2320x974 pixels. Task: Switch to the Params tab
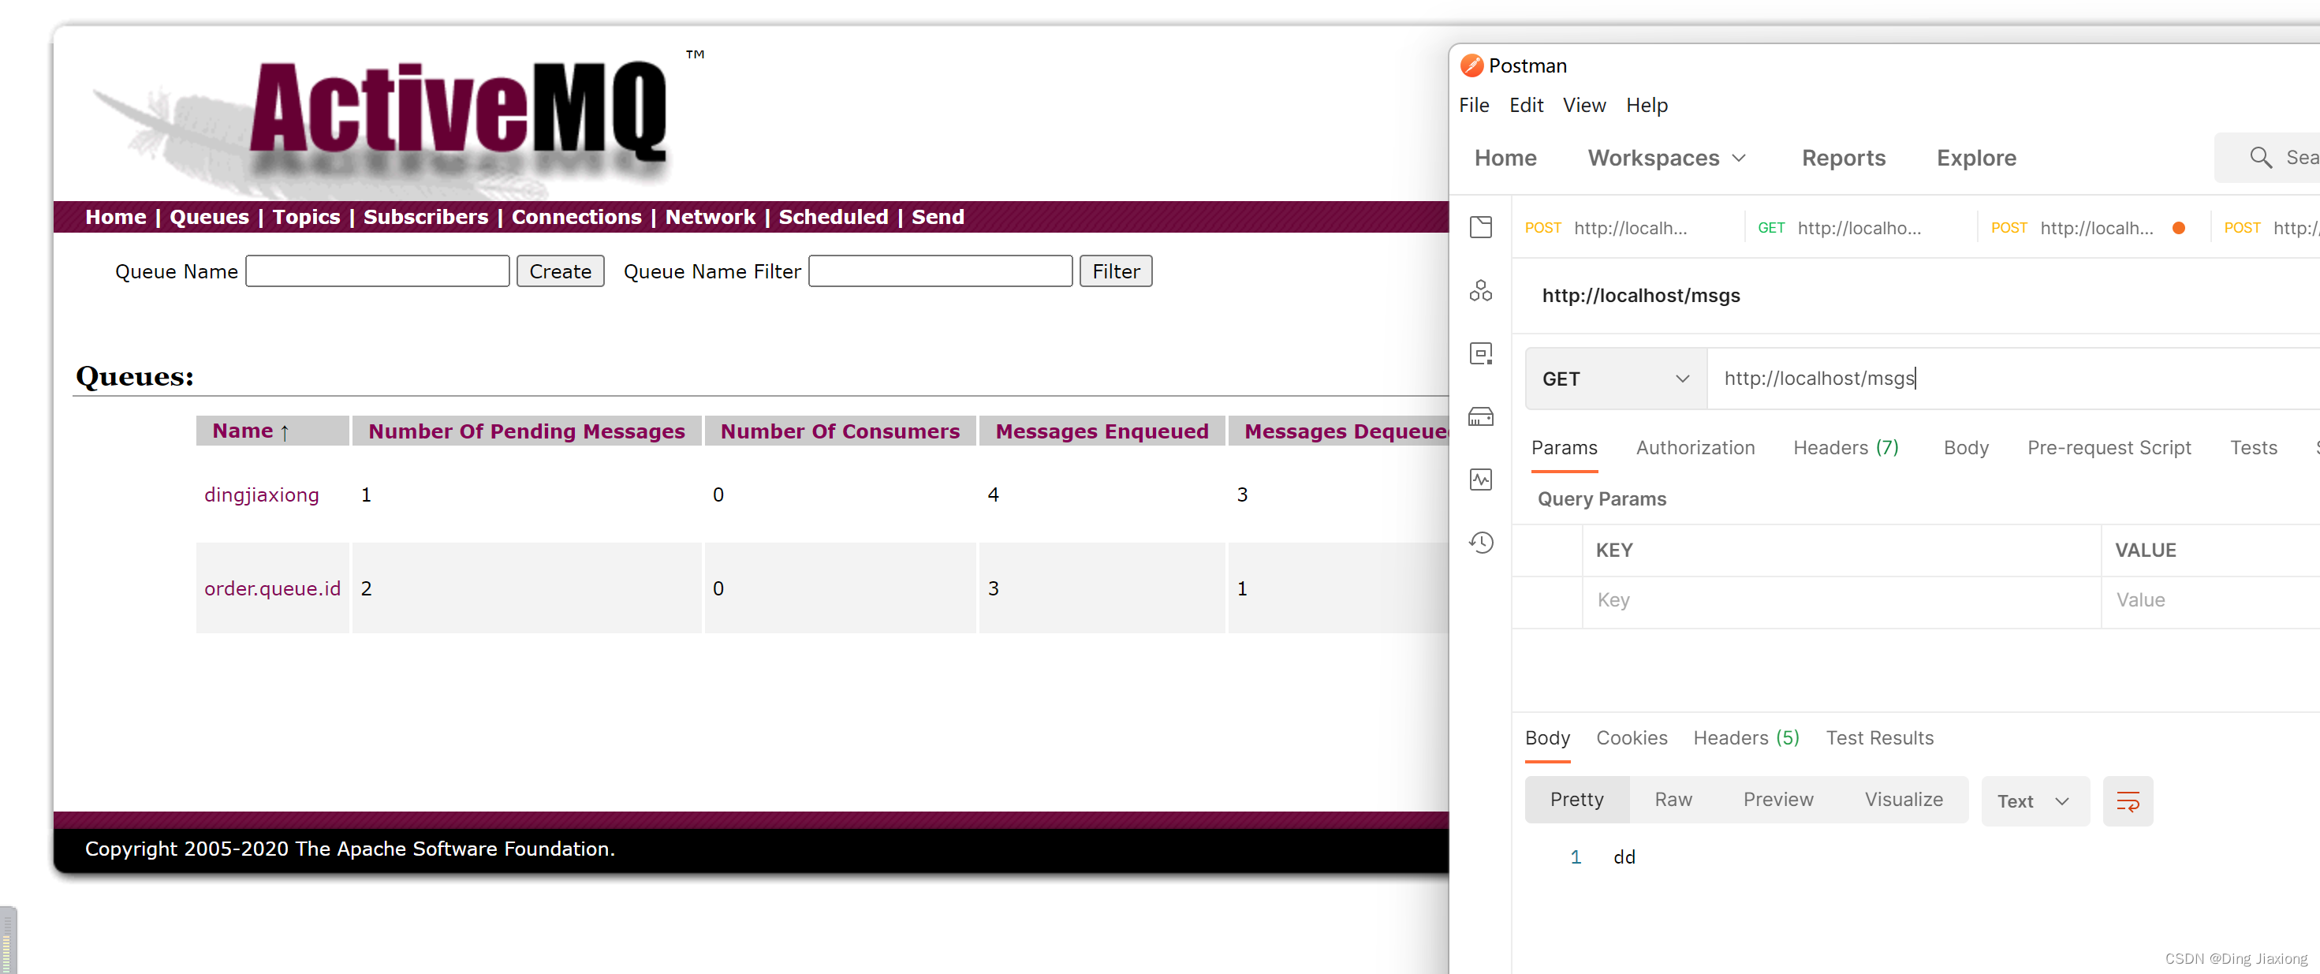pyautogui.click(x=1564, y=448)
